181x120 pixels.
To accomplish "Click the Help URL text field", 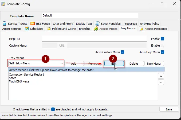I will click(x=94, y=39).
